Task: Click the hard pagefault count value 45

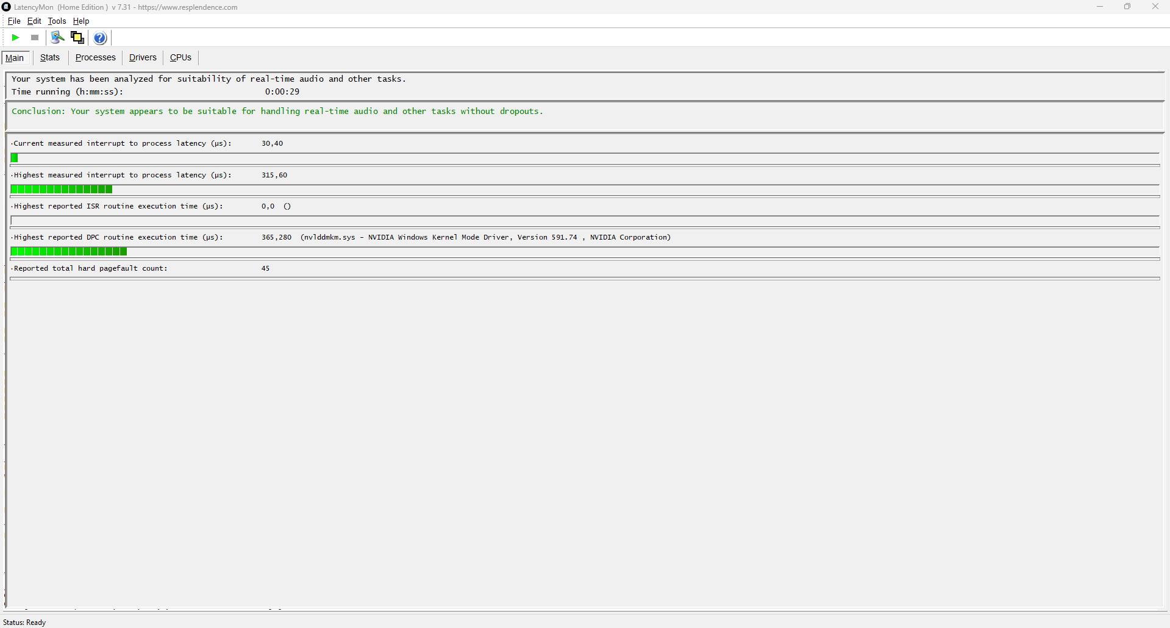Action: 266,268
